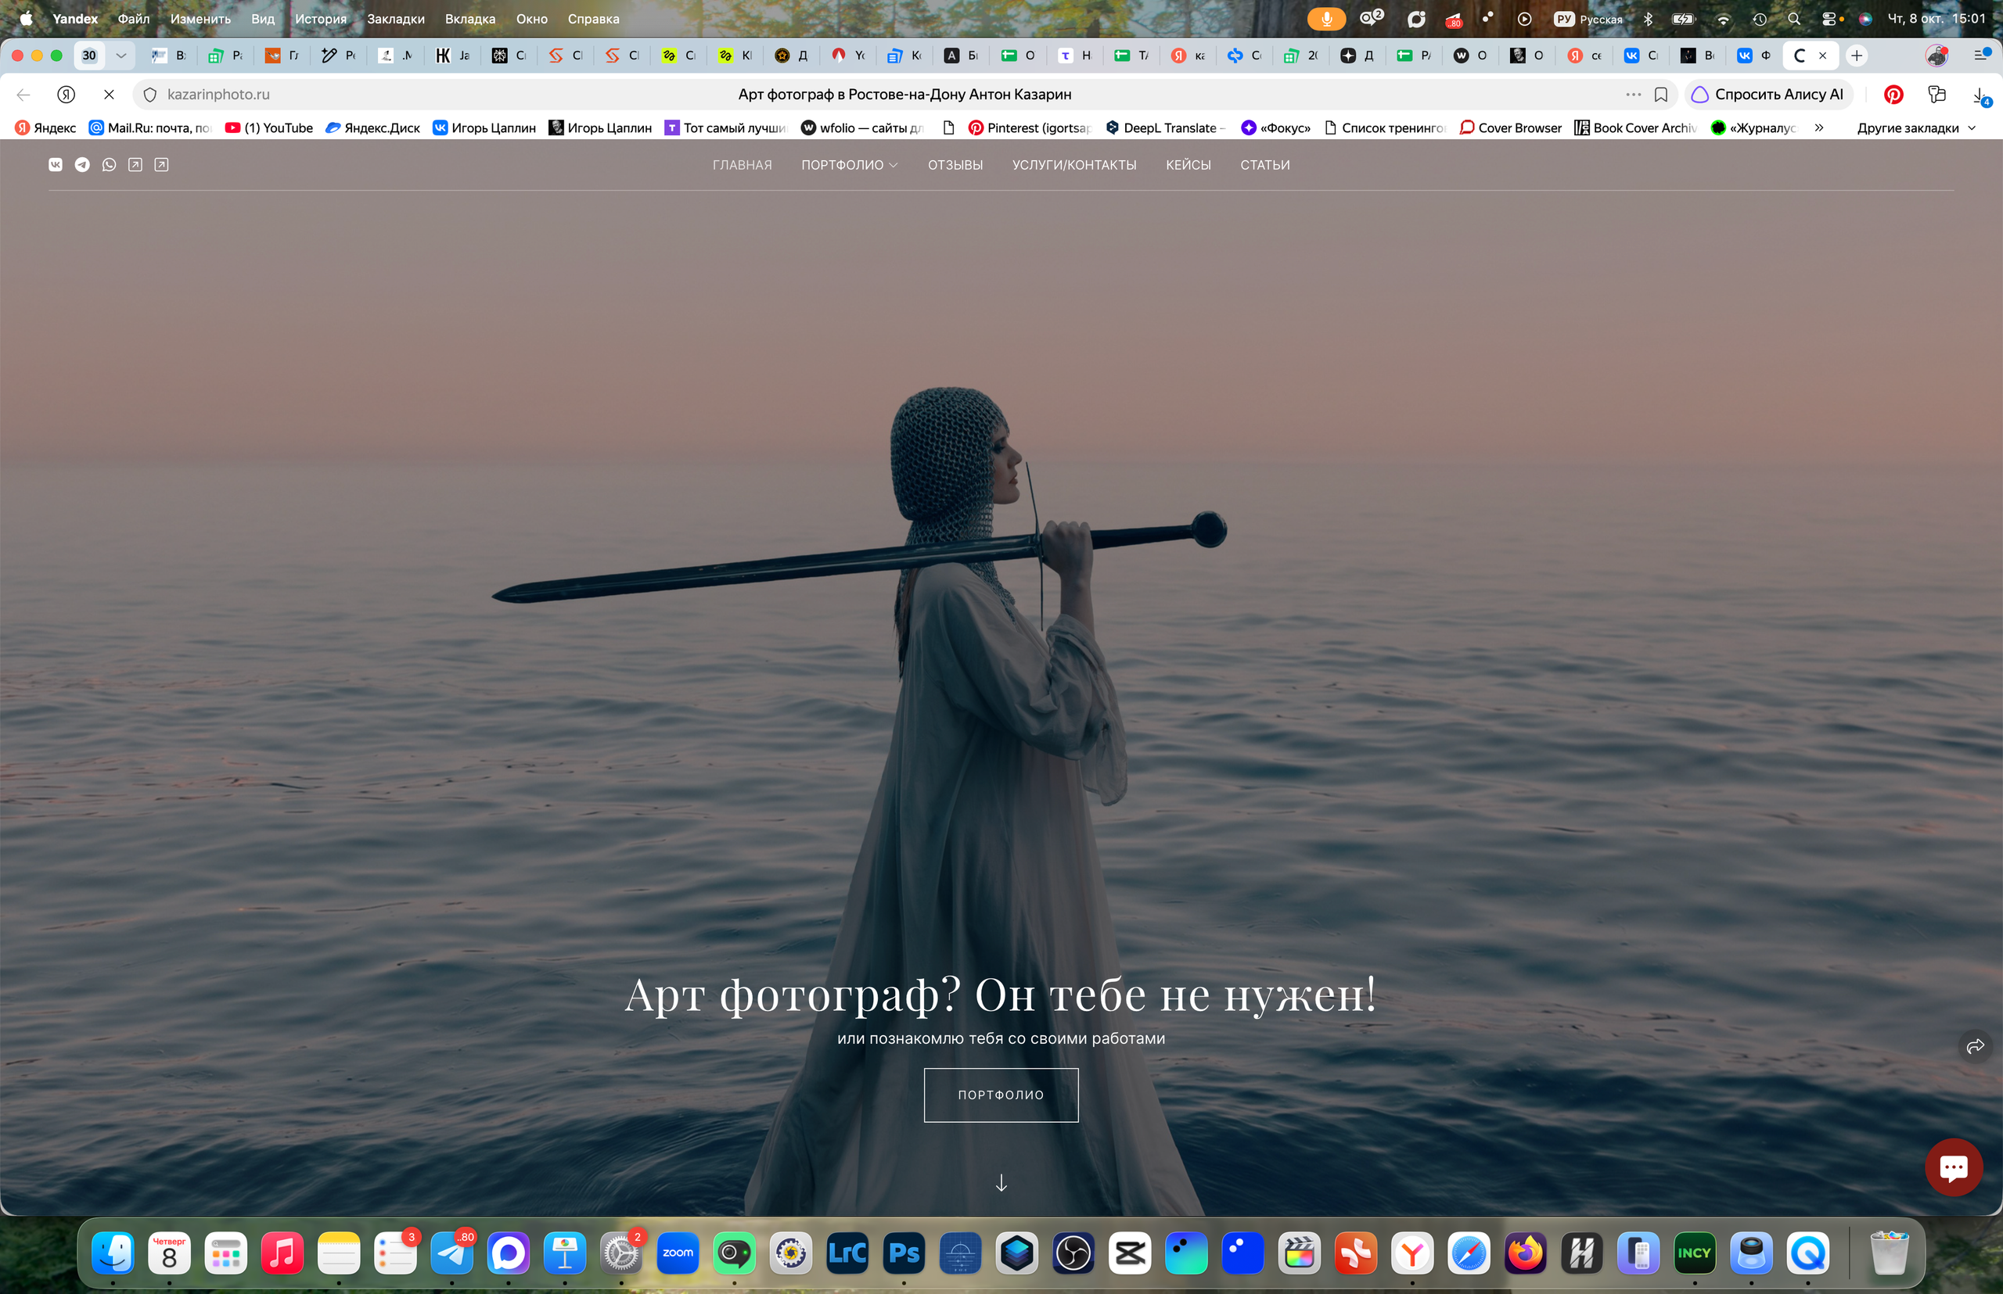Stop page loading with X button
This screenshot has height=1294, width=2003.
point(110,94)
